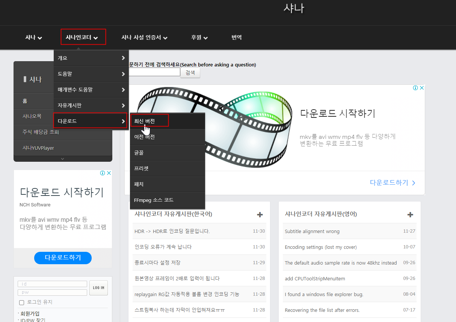This screenshot has width=456, height=322.
Task: Open 'I found a windows file explorer bug.'
Action: [324, 294]
